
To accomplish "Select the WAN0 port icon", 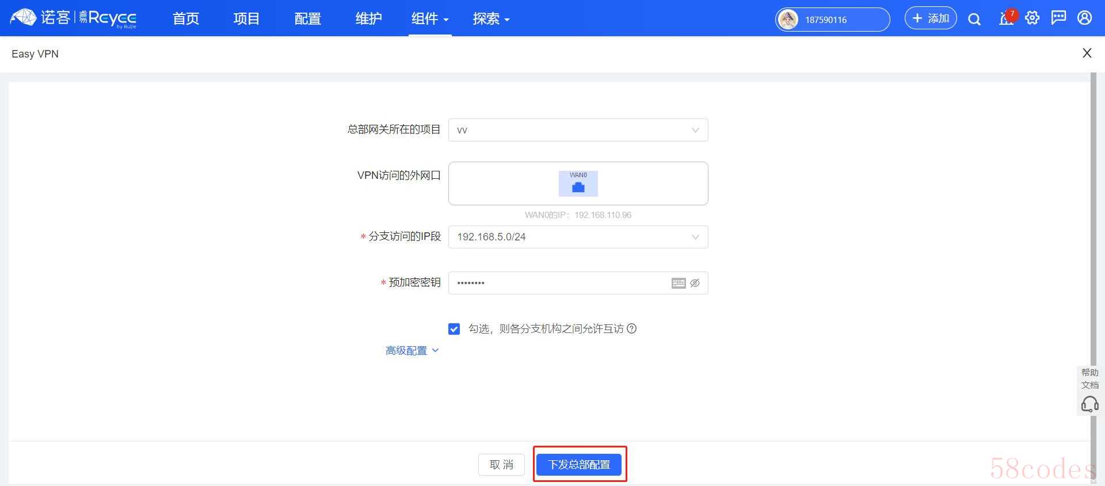I will 578,183.
